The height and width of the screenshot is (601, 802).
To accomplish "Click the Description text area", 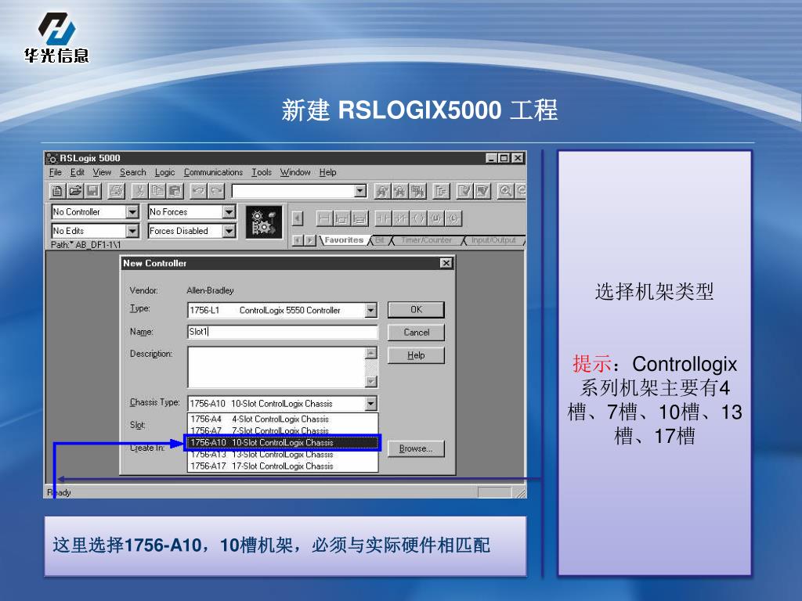I will (x=276, y=367).
